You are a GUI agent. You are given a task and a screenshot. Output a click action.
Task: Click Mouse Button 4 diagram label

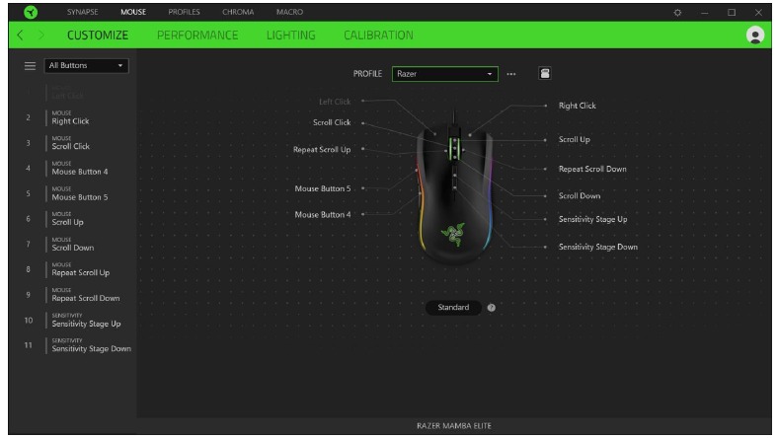point(323,215)
